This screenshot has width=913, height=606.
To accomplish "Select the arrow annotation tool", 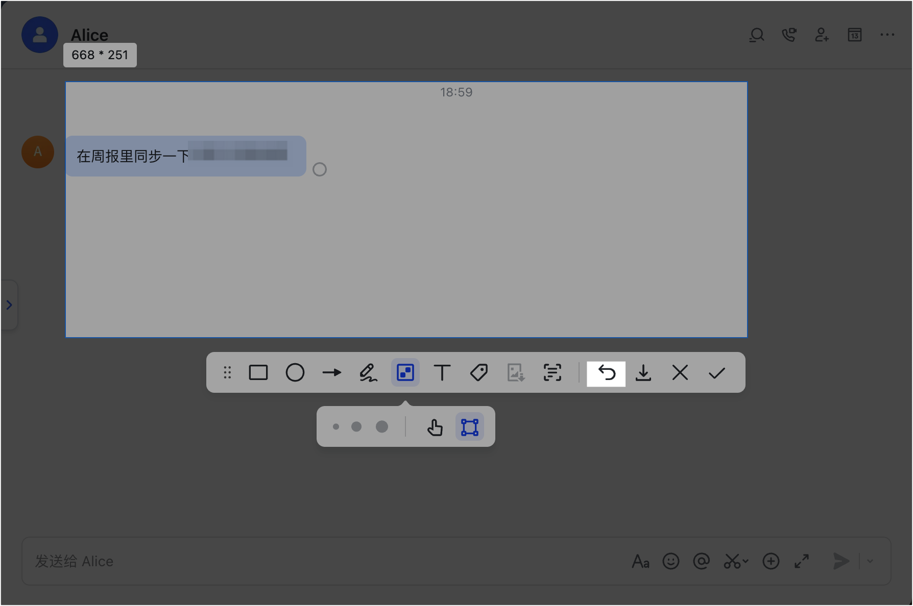I will (332, 373).
